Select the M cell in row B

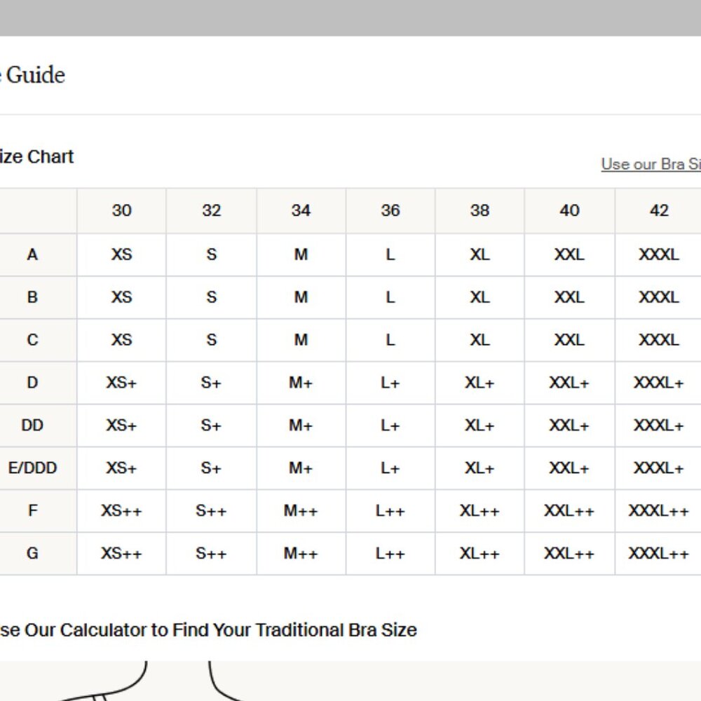pos(301,297)
